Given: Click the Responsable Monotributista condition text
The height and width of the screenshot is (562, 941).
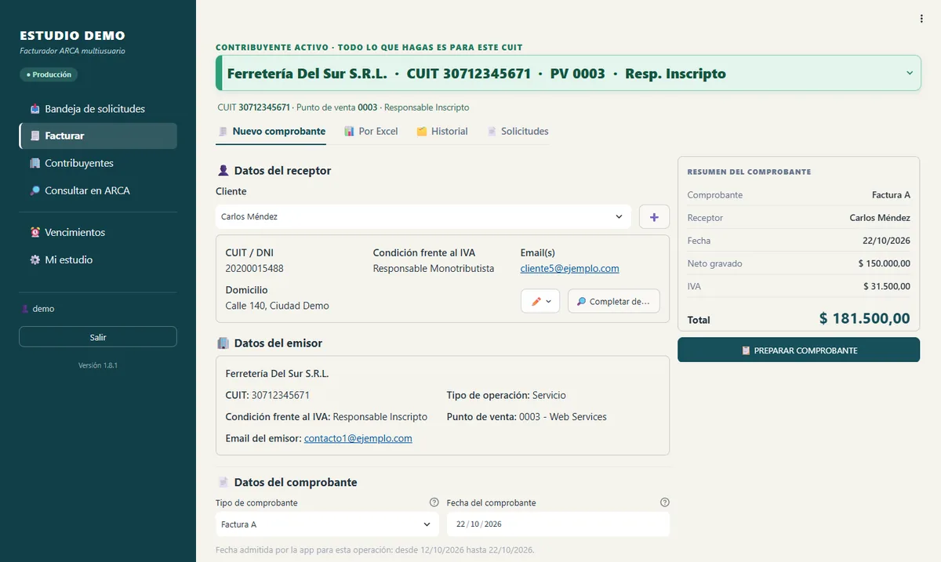Looking at the screenshot, I should point(434,268).
